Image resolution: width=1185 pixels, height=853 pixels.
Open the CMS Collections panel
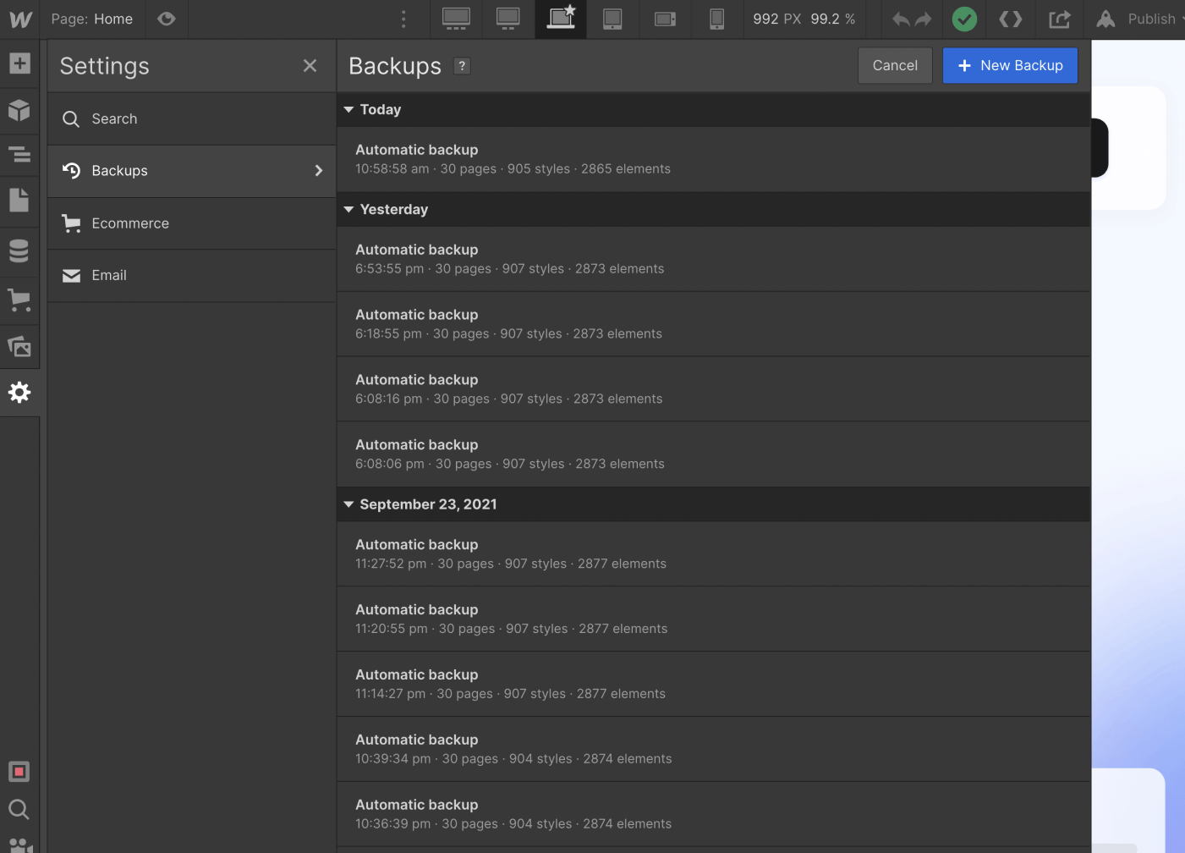coord(19,250)
